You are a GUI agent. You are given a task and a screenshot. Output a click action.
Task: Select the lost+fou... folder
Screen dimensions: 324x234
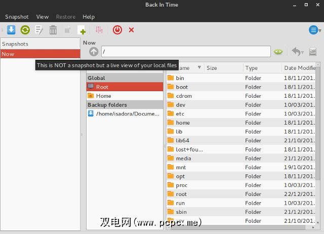(x=241, y=149)
